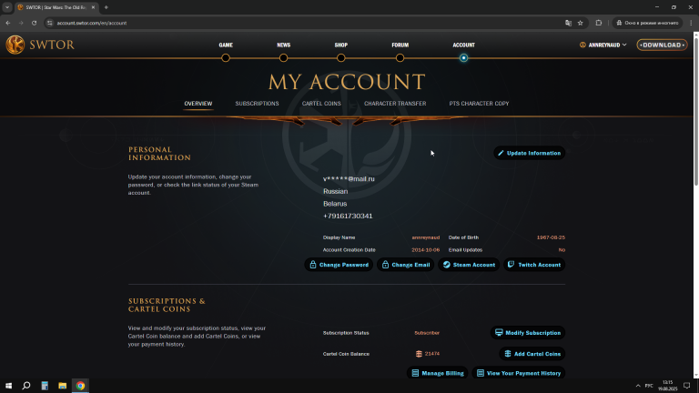Screen dimensions: 699x393
Task: Click the user avatar icon beside ANNREYNAUD
Action: pos(582,45)
